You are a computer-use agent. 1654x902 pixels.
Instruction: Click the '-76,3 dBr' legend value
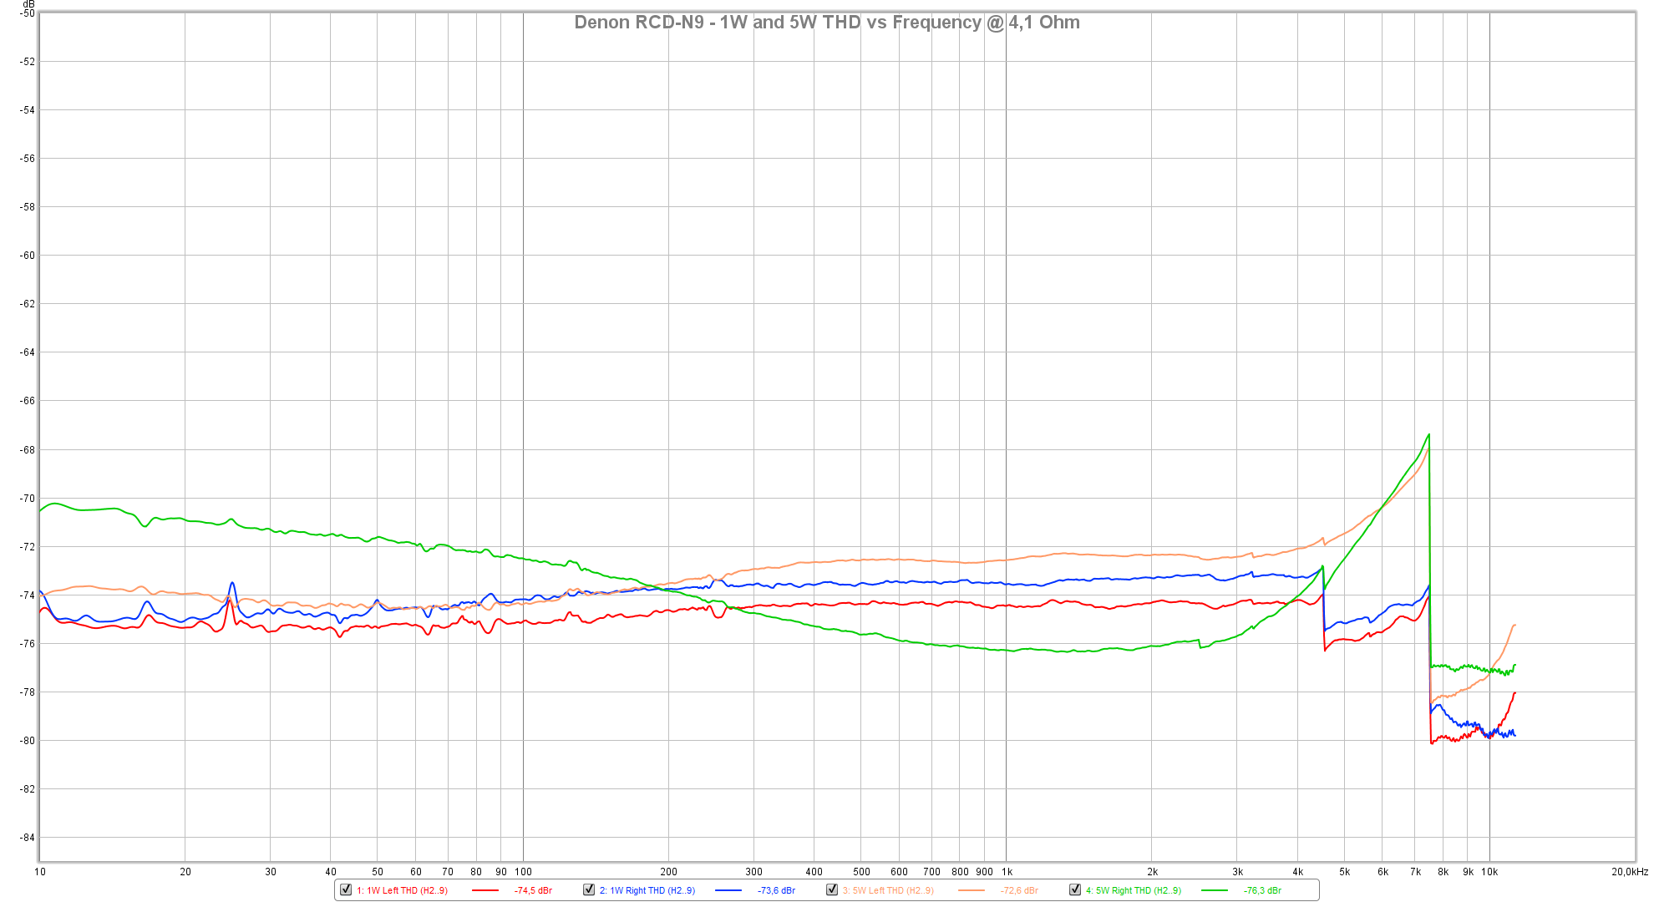(x=1263, y=890)
